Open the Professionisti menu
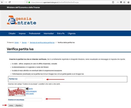This screenshot has height=108, width=131. 35,33
